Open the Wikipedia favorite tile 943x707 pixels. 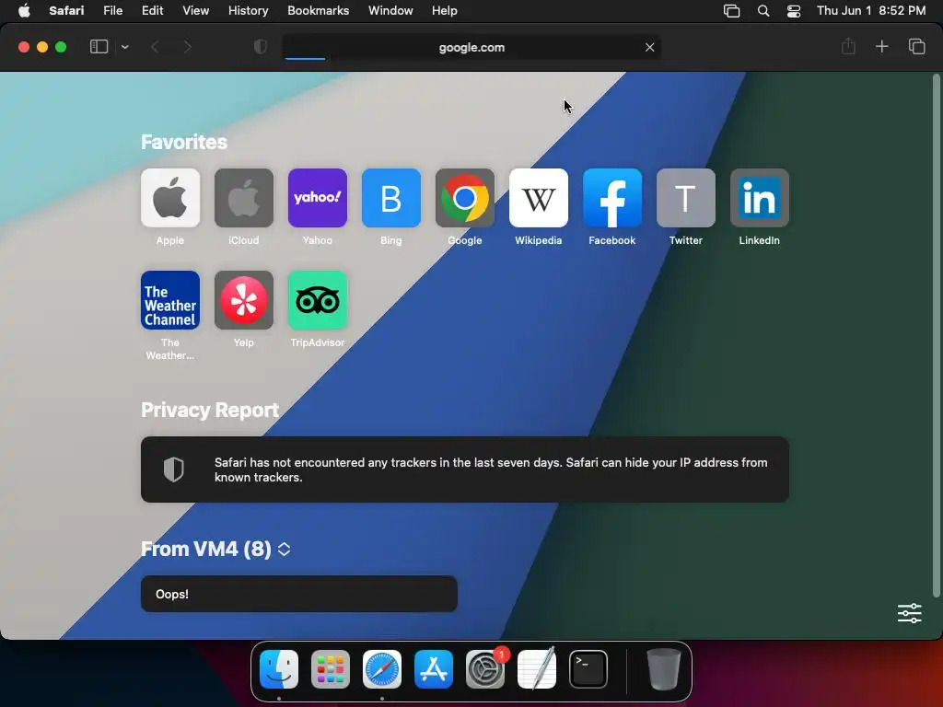pos(538,198)
